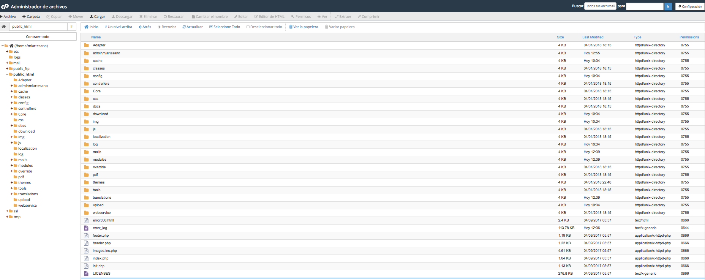Image resolution: width=705 pixels, height=280 pixels.
Task: Open the 'Todos sus archivos' search scope dropdown
Action: (600, 6)
